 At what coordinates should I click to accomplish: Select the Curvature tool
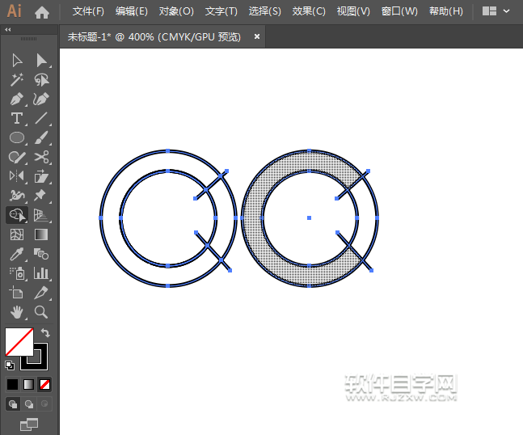coord(41,99)
